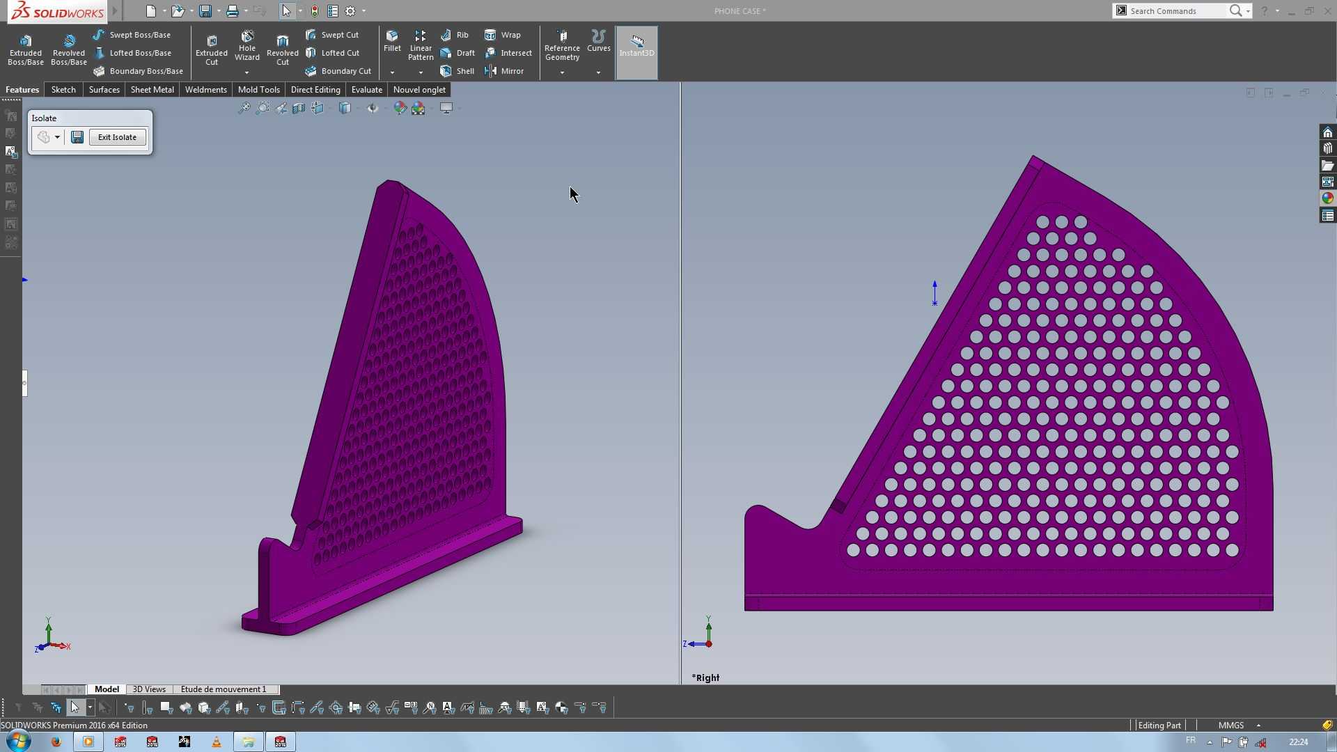This screenshot has width=1337, height=752.
Task: Run the Intersect tool
Action: click(508, 53)
